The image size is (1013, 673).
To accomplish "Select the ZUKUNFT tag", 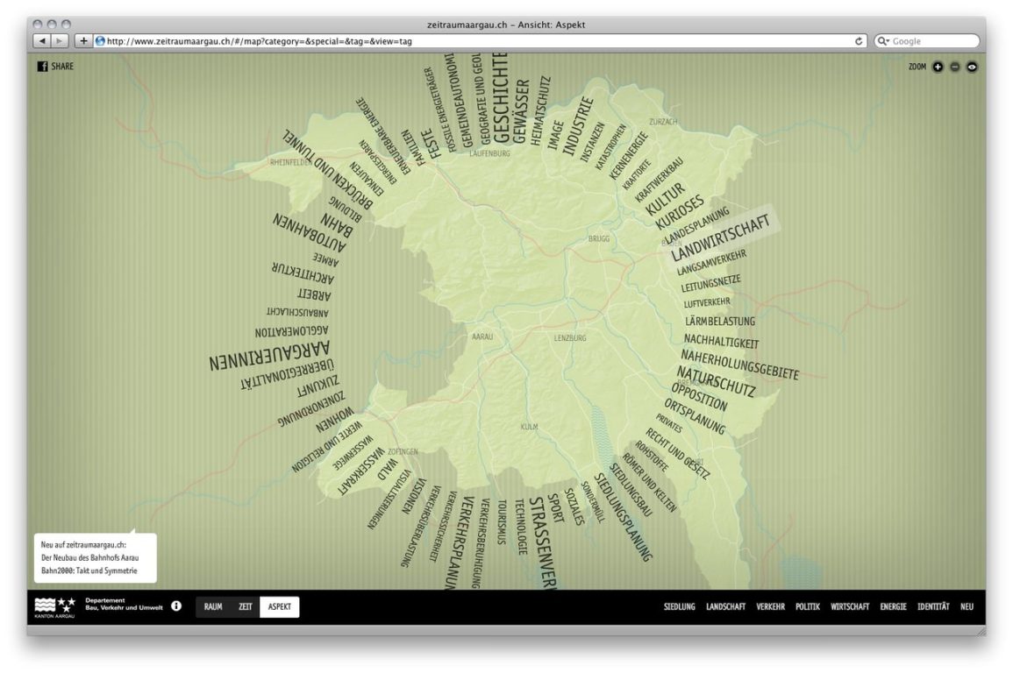I will tap(317, 386).
